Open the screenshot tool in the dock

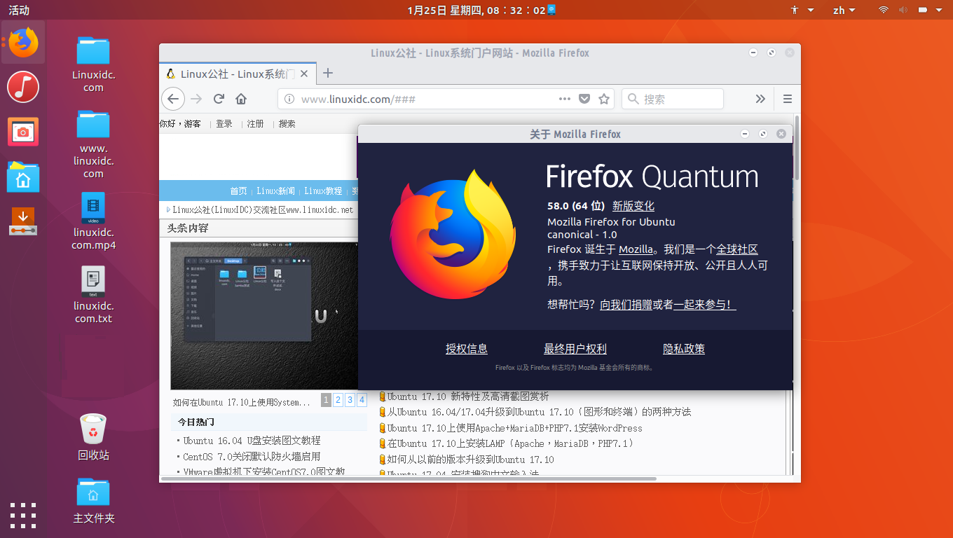23,132
